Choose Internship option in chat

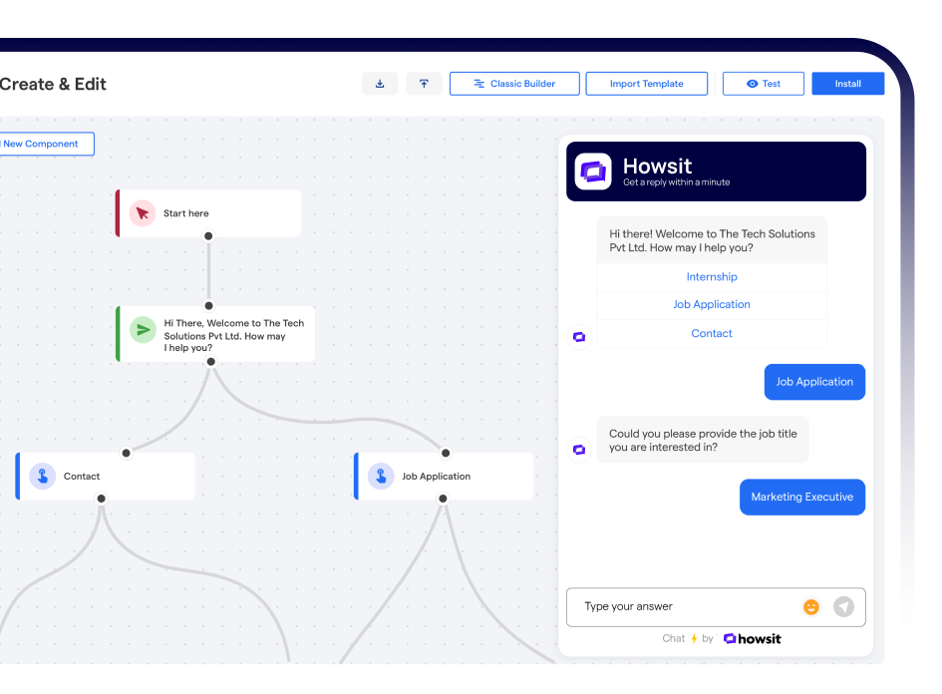(x=712, y=277)
